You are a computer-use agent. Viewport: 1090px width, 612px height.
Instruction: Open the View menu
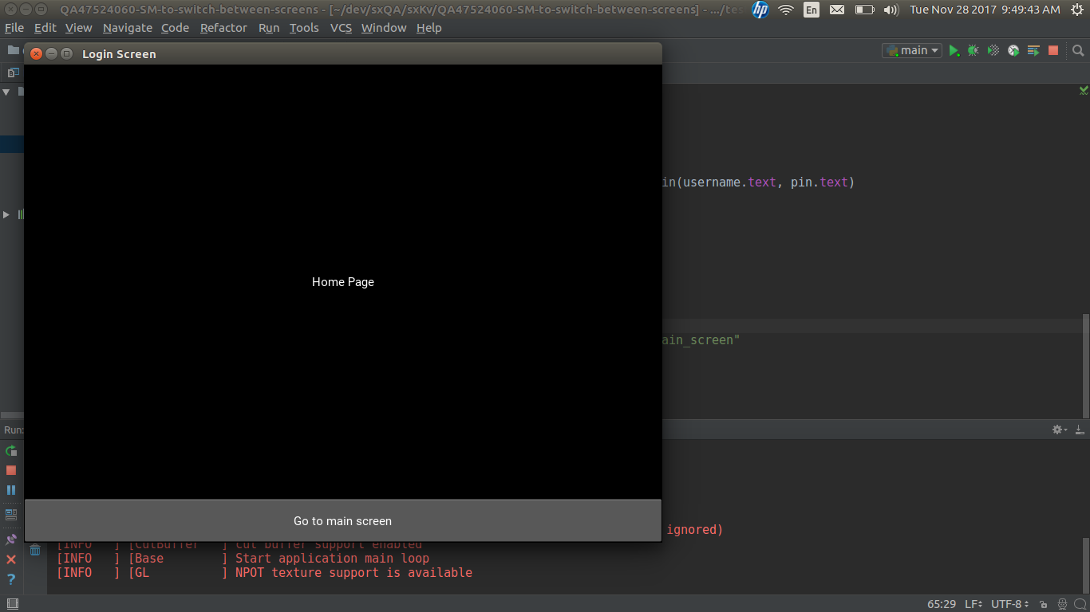click(79, 28)
